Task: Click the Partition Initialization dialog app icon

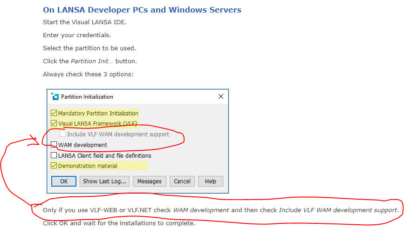Action: (55, 96)
